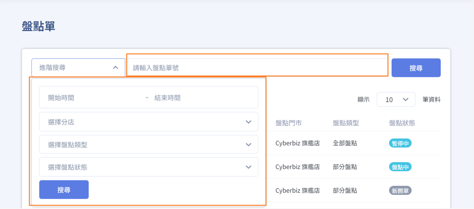
Task: Click the 盤點中 status badge
Action: click(x=400, y=167)
